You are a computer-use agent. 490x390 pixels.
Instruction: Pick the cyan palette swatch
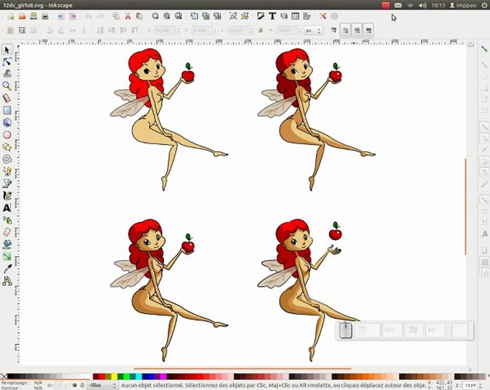click(x=138, y=376)
